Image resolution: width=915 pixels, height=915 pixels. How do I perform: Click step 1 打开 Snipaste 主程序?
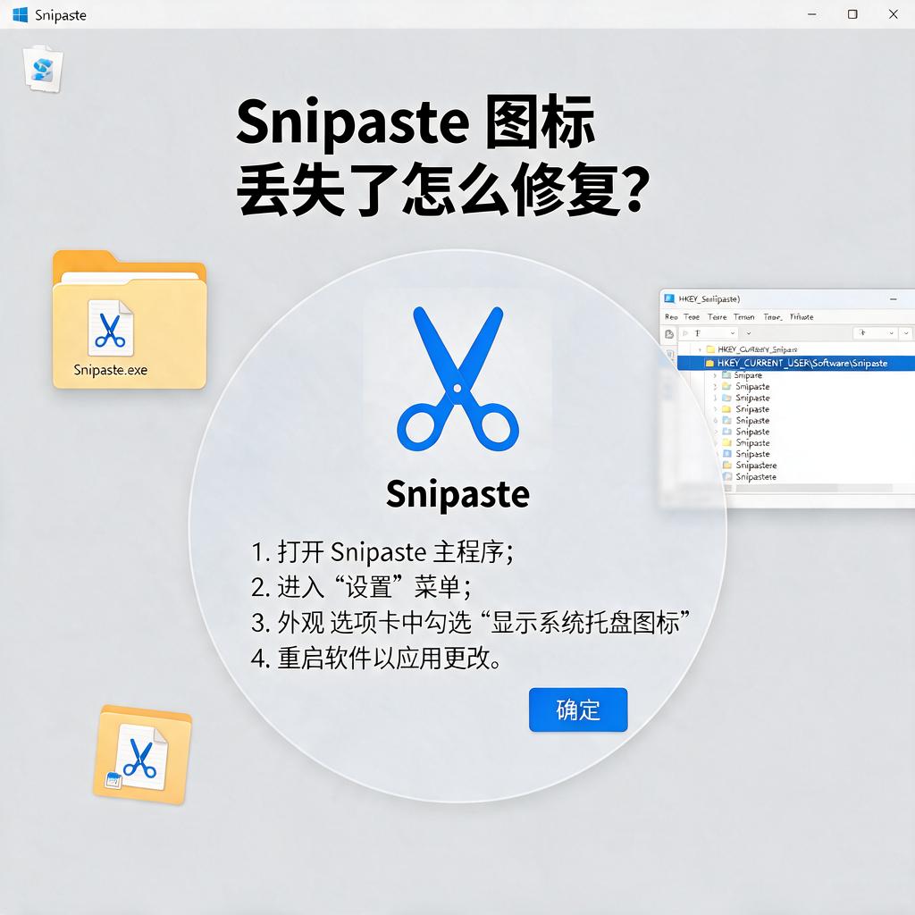[x=382, y=552]
